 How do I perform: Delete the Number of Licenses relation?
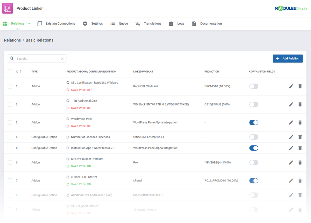click(x=300, y=137)
